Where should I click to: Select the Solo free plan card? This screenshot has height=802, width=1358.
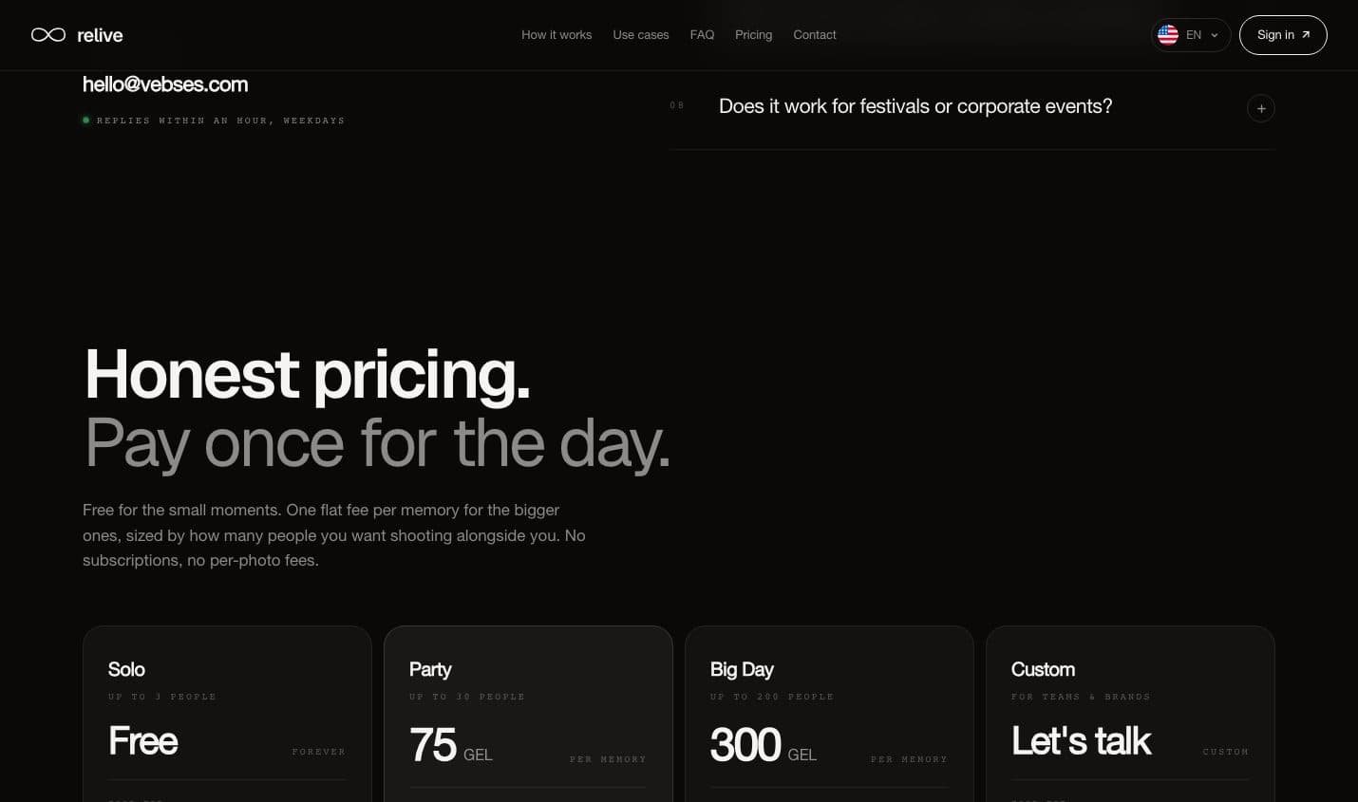coord(227,714)
